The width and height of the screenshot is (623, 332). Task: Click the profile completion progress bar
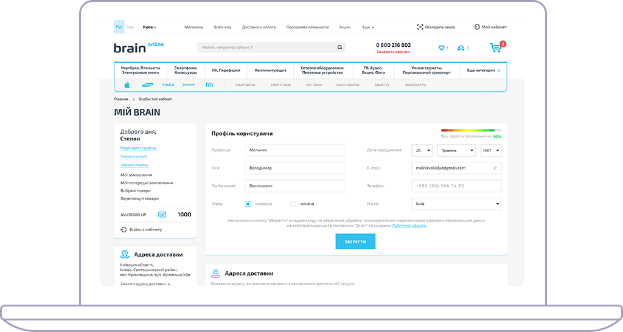point(471,130)
